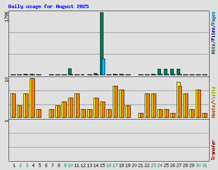Click the short visits bar for day 21
This screenshot has height=170, width=218.
pos(142,115)
